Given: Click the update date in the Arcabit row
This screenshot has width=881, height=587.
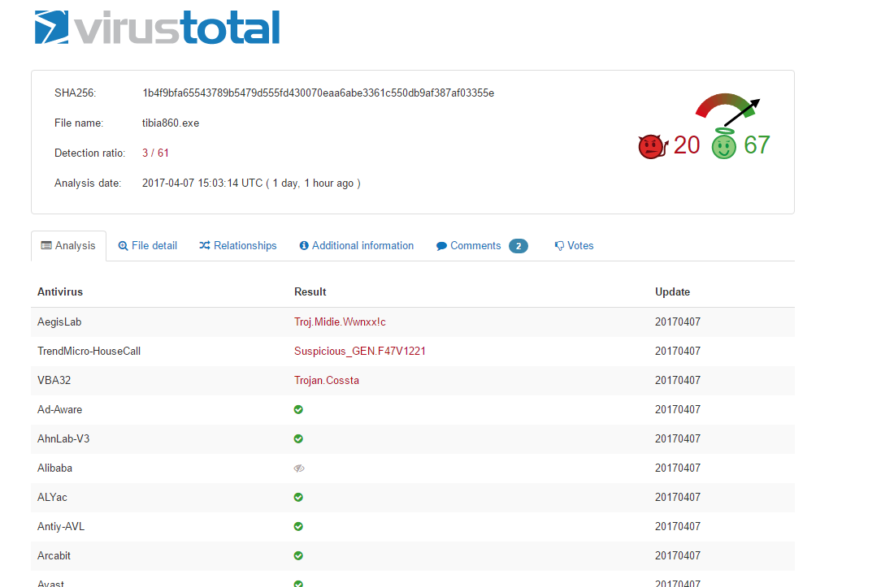Looking at the screenshot, I should coord(678,555).
